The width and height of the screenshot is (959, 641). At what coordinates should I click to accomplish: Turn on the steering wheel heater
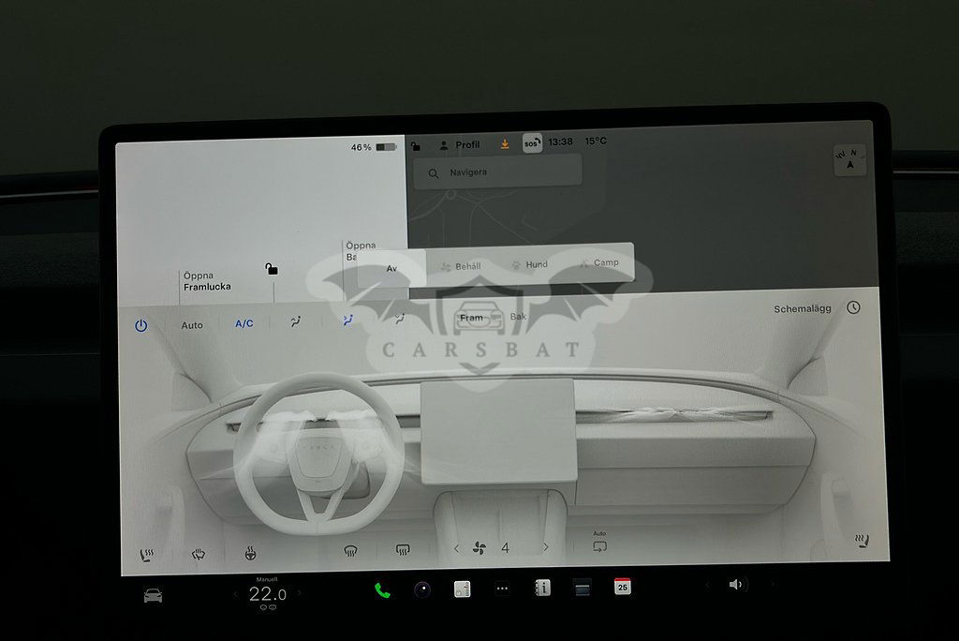[x=250, y=554]
